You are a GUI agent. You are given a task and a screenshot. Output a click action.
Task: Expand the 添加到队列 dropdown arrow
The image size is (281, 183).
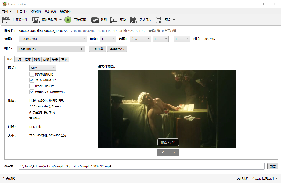pos(60,20)
